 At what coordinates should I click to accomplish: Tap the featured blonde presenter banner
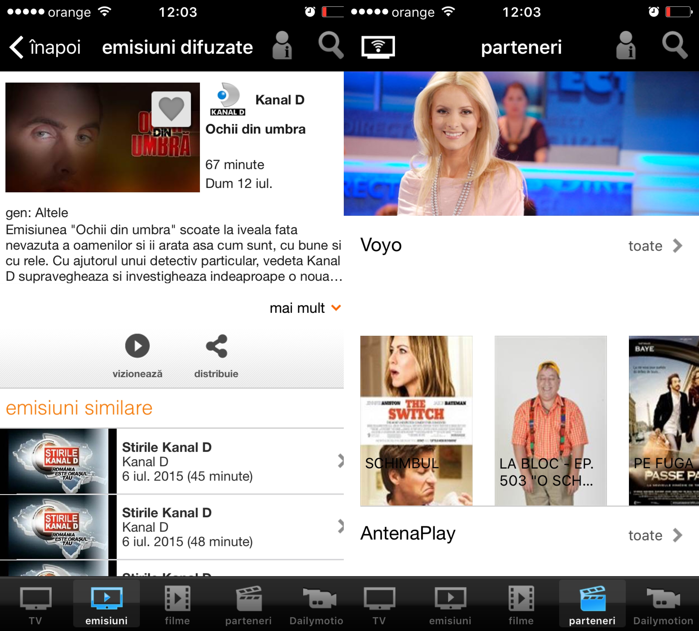pyautogui.click(x=521, y=143)
